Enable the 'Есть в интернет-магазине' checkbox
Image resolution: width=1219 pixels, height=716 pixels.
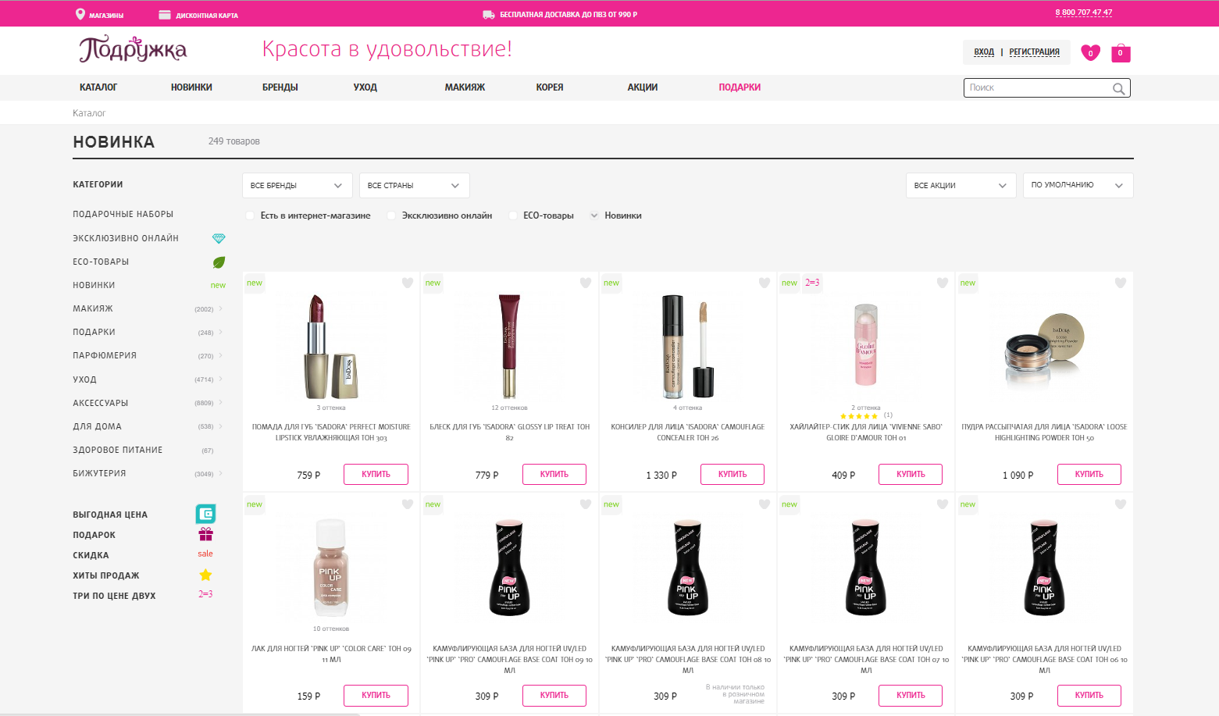pyautogui.click(x=251, y=216)
